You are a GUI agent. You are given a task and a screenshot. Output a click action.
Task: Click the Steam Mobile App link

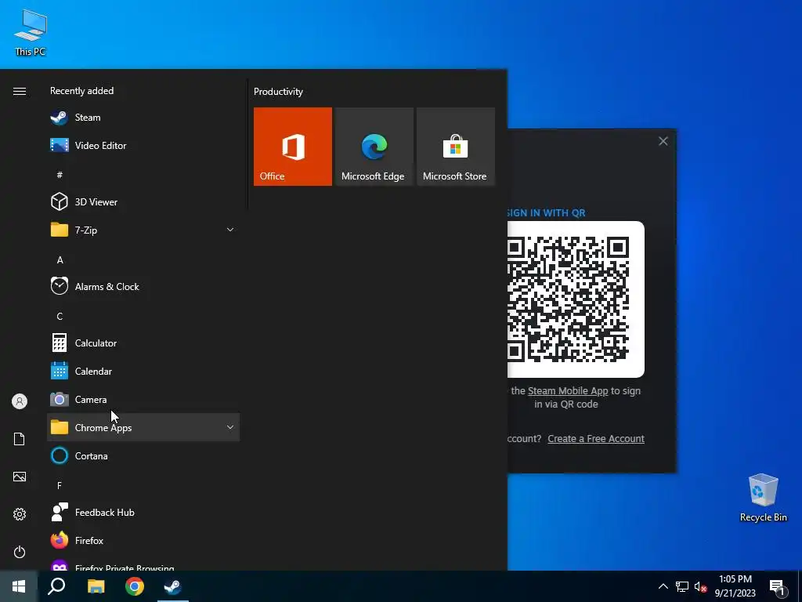click(568, 390)
